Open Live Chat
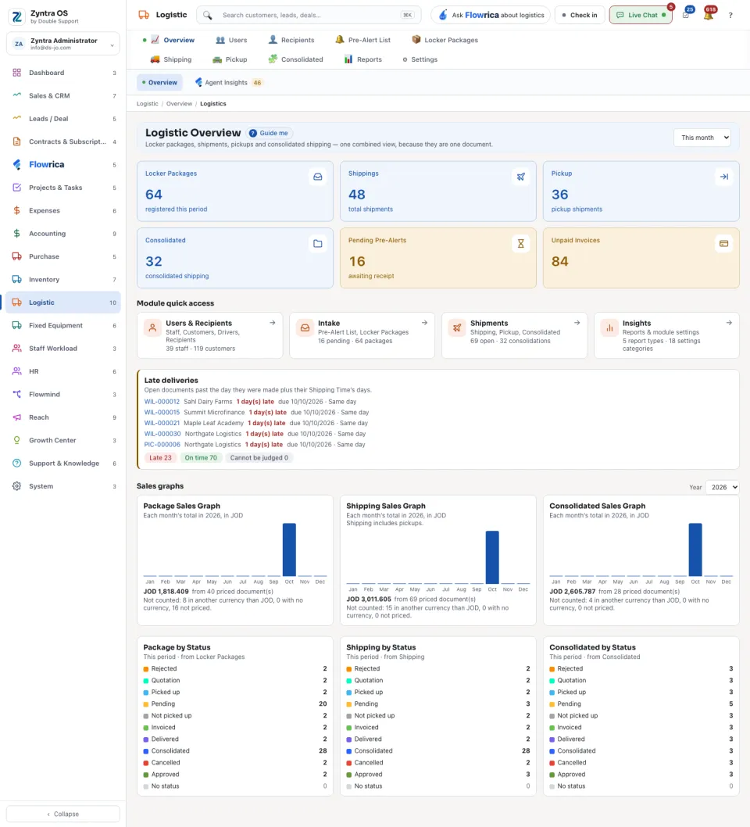The image size is (750, 827). 641,16
